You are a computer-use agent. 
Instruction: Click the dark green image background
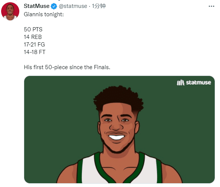[53, 112]
